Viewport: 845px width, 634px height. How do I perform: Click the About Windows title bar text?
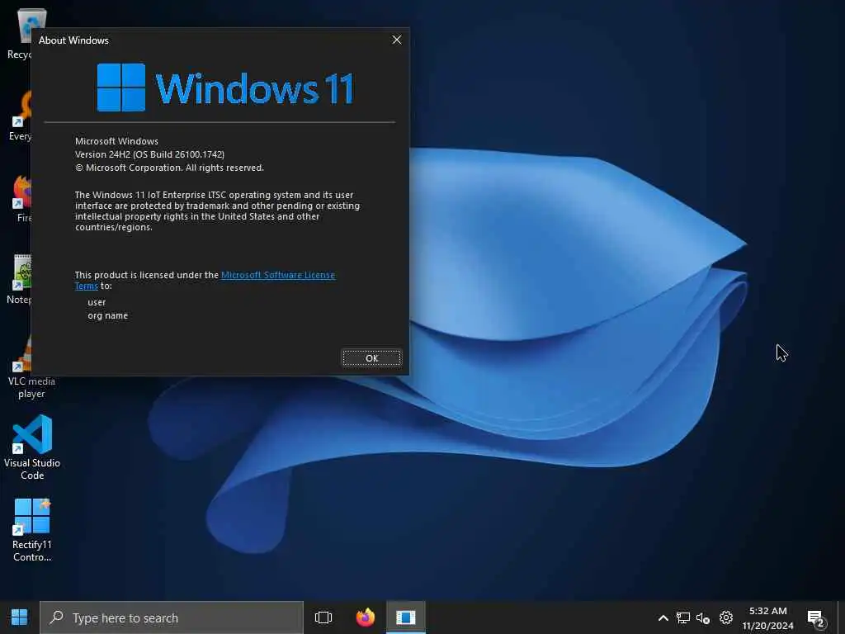click(73, 40)
